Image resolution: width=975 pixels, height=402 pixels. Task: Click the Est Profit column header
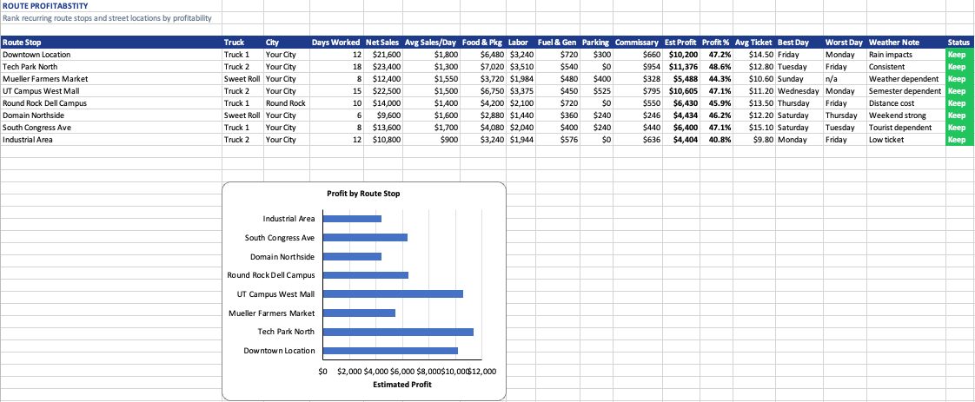(x=681, y=43)
